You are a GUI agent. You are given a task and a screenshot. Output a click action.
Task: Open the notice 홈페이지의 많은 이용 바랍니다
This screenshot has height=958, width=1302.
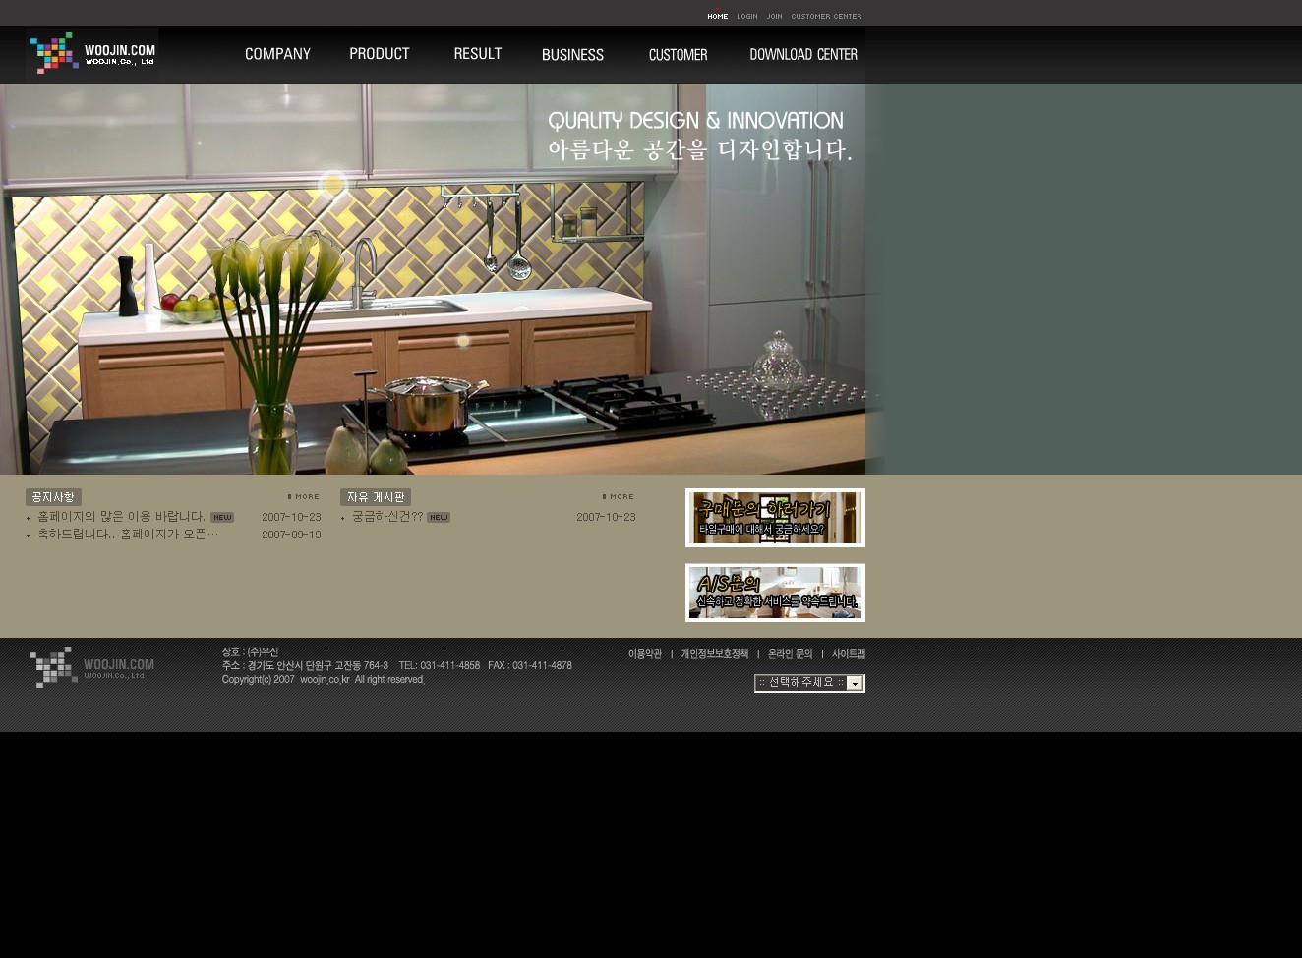pyautogui.click(x=121, y=517)
